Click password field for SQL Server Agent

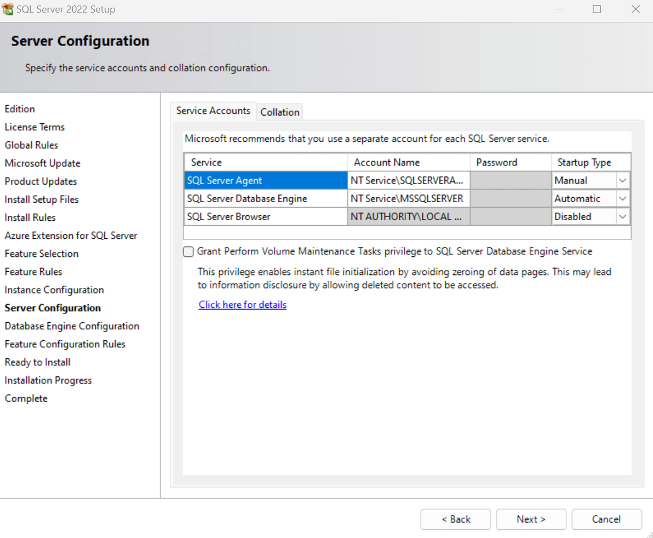tap(511, 180)
